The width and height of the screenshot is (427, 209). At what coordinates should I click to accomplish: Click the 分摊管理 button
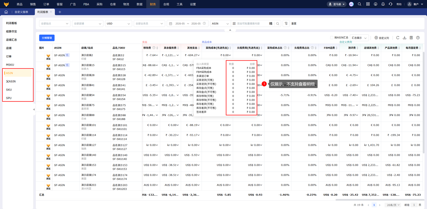pyautogui.click(x=47, y=38)
